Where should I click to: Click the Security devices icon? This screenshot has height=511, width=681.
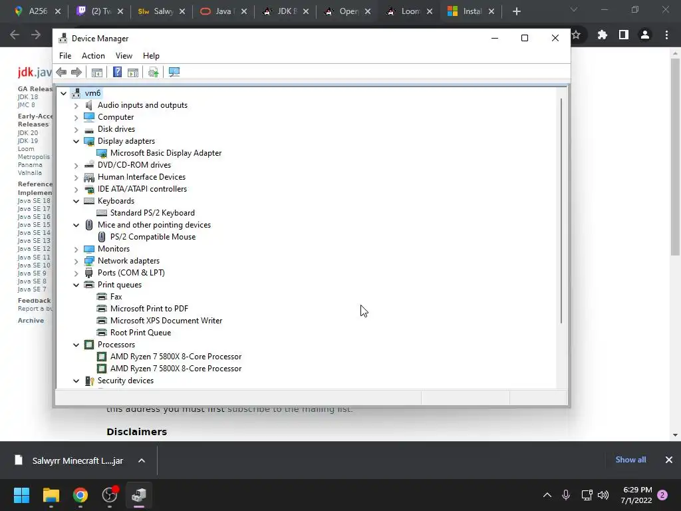click(90, 381)
